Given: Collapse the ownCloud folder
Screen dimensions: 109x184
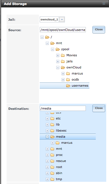Looking at the screenshot, I should coord(58,68).
